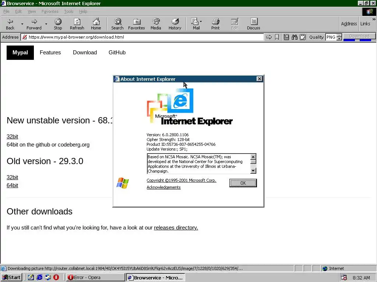Open the Copyright 1995-2001 Microsoft Corp. link
Image resolution: width=377 pixels, height=282 pixels.
coord(182,180)
